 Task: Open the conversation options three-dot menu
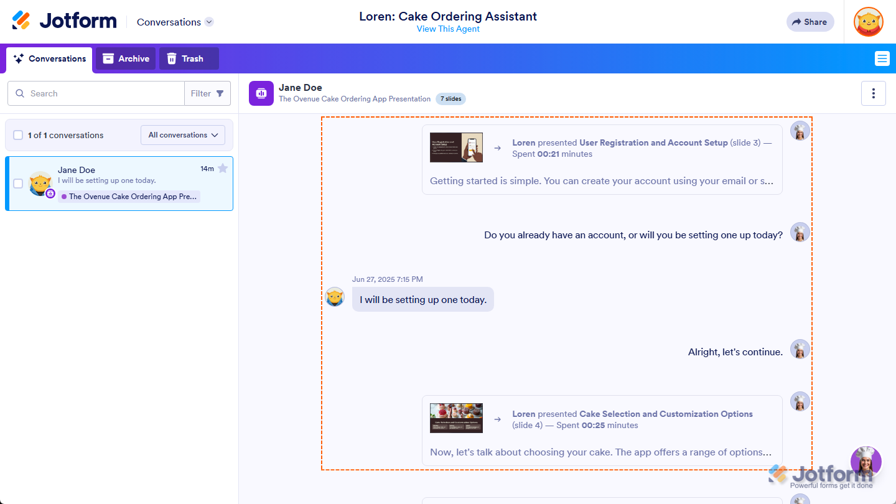(x=874, y=93)
